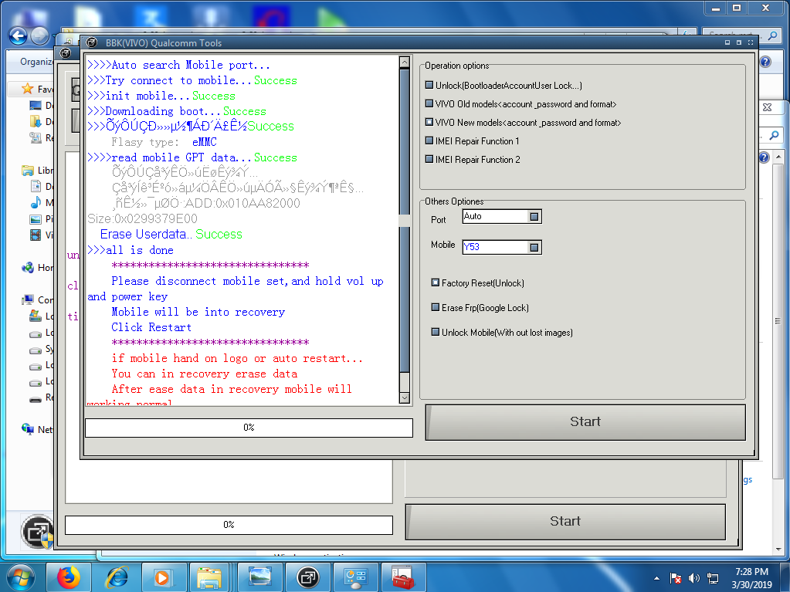The height and width of the screenshot is (592, 790).
Task: Show hidden tray icons arrow
Action: click(x=656, y=578)
